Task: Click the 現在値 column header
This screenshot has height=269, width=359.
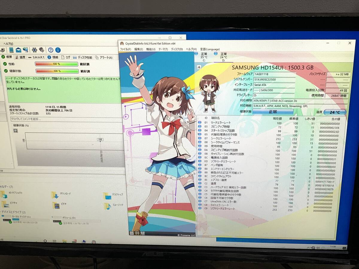Action: [277, 119]
